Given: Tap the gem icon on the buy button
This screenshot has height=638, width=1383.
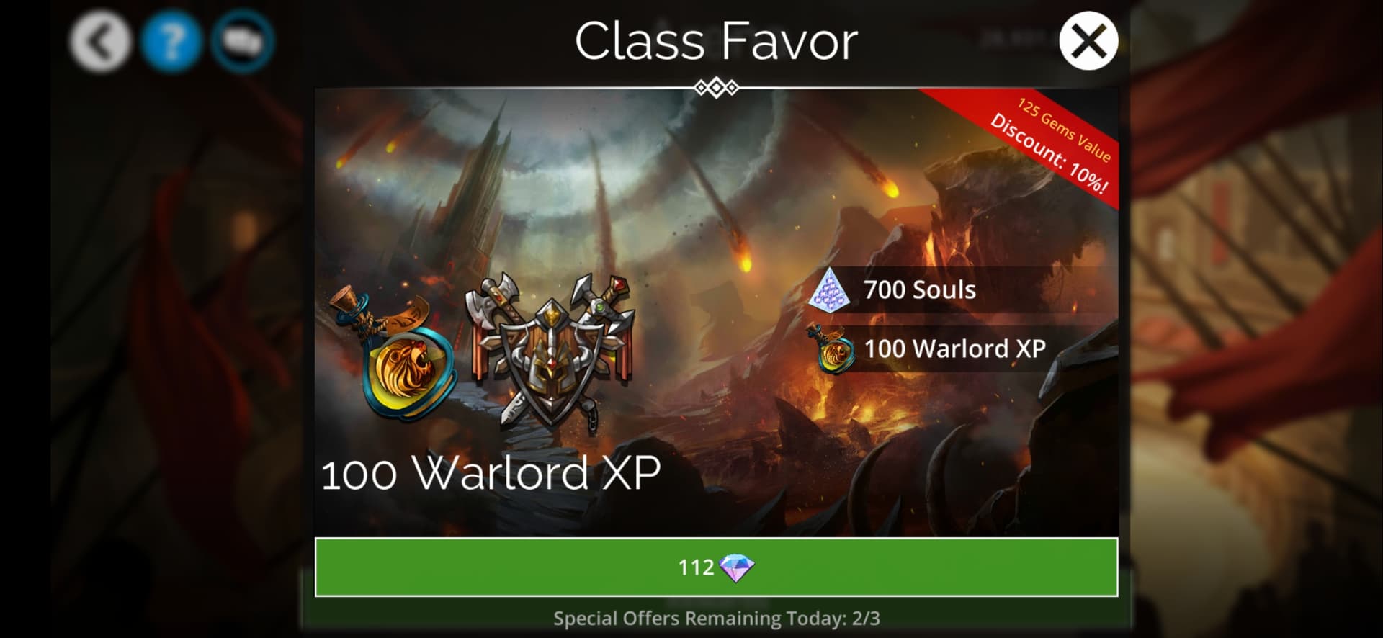Looking at the screenshot, I should click(x=736, y=568).
